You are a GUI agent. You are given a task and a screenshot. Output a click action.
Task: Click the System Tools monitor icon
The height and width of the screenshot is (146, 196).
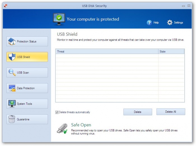[x=12, y=104]
